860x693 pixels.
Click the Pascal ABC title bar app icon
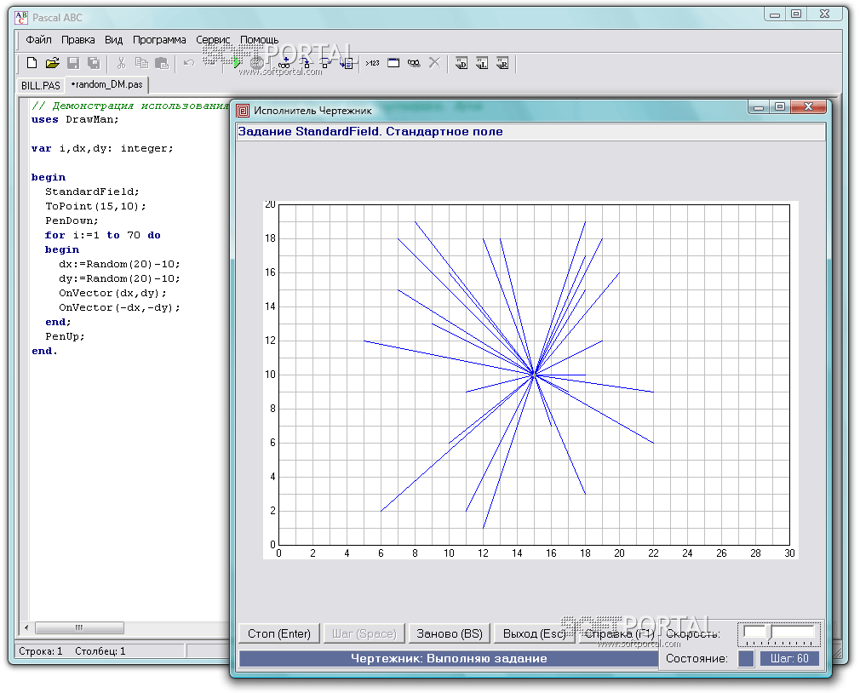pyautogui.click(x=20, y=18)
